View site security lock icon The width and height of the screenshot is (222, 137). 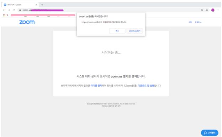point(20,10)
